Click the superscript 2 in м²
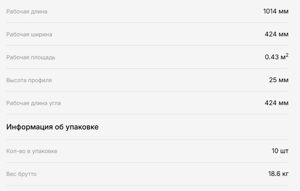Screen dimensions: 300x191 coord(287,55)
